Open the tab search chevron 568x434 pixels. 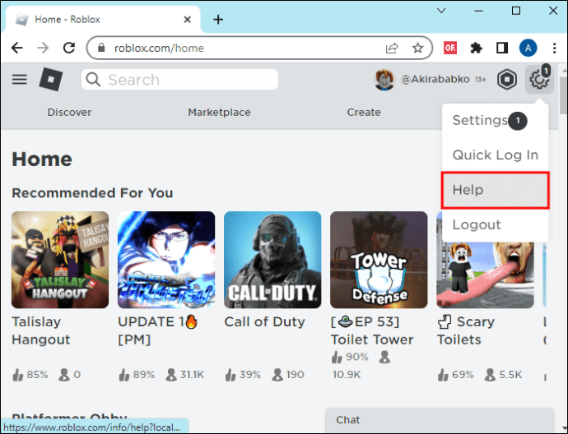pos(441,11)
